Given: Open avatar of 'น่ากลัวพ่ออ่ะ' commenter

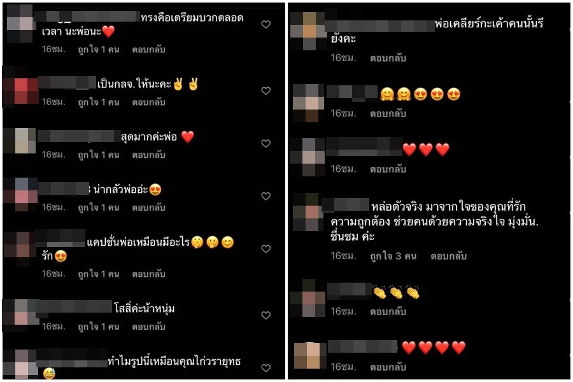Looking at the screenshot, I should (21, 194).
